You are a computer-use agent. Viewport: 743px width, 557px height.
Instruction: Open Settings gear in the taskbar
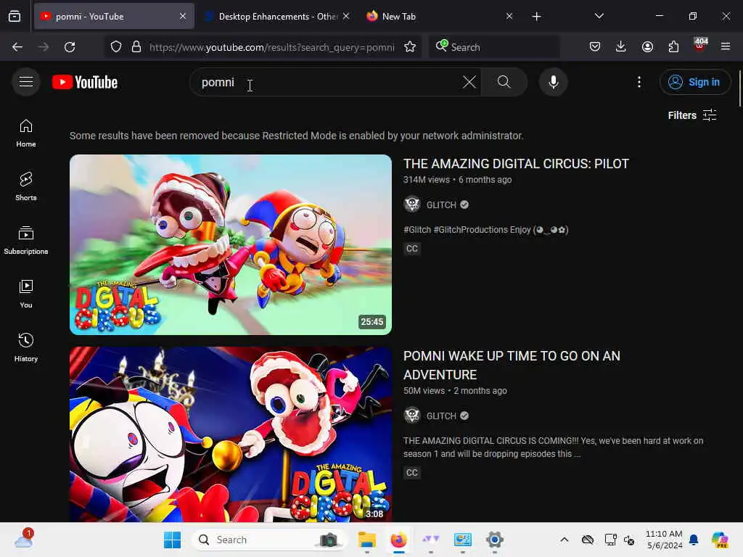click(x=494, y=540)
